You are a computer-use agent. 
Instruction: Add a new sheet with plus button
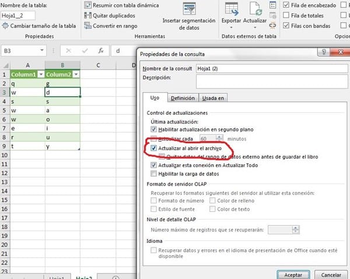pyautogui.click(x=116, y=277)
